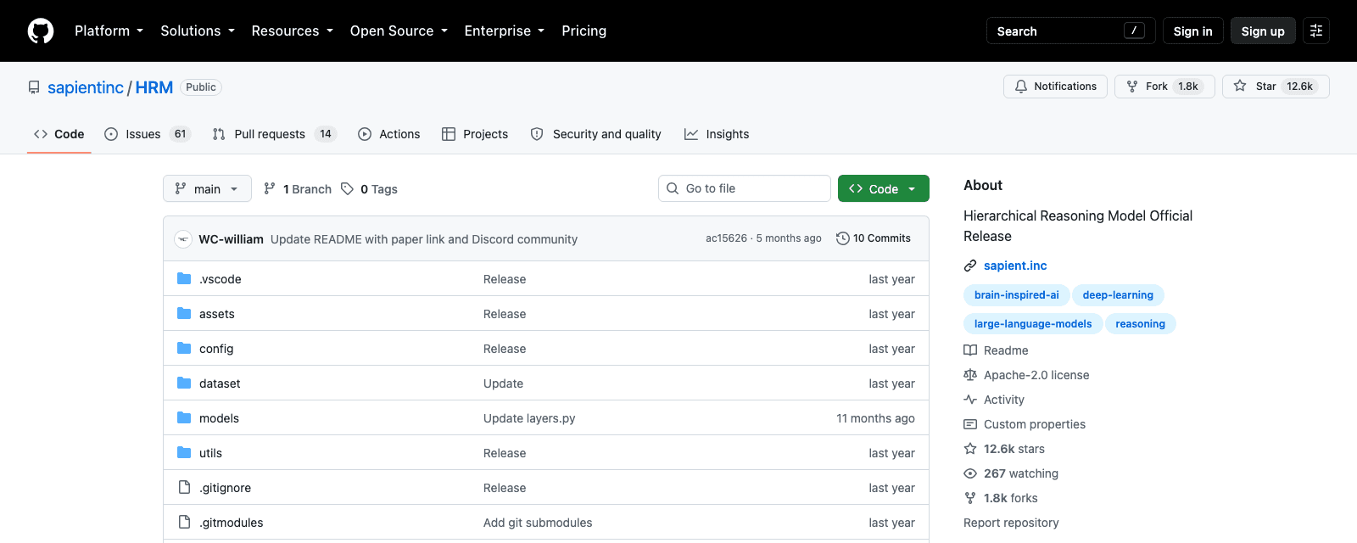
Task: Open commit hash ac15626
Action: click(726, 238)
